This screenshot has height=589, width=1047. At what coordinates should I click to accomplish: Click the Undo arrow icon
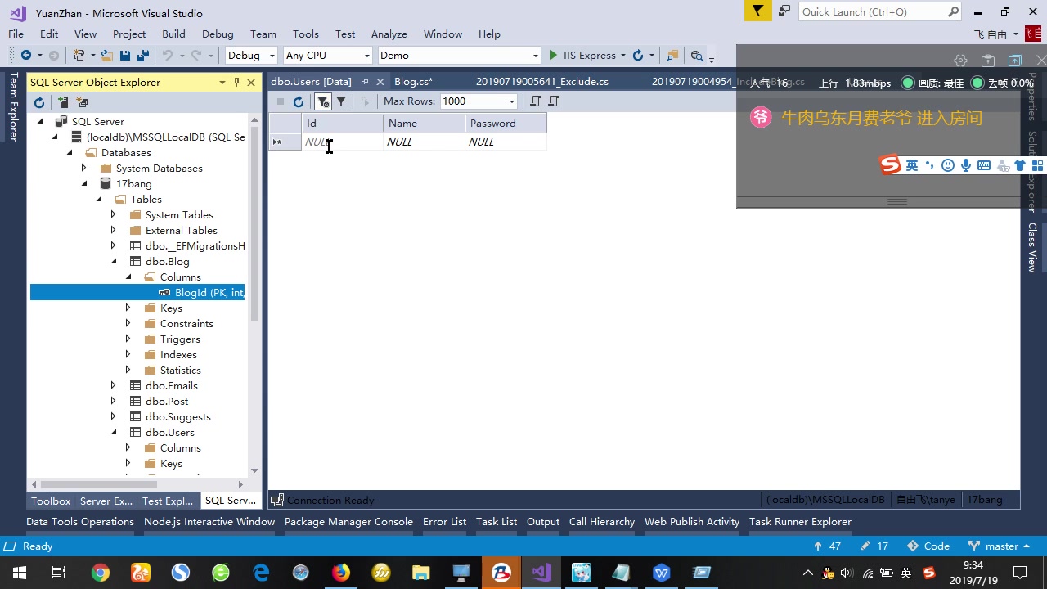(x=167, y=55)
